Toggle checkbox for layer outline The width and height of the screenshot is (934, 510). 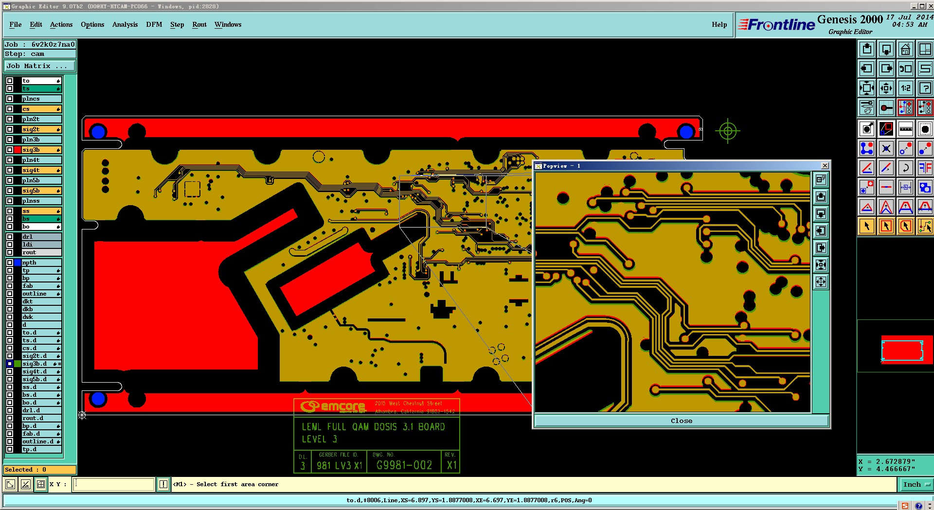pos(10,294)
